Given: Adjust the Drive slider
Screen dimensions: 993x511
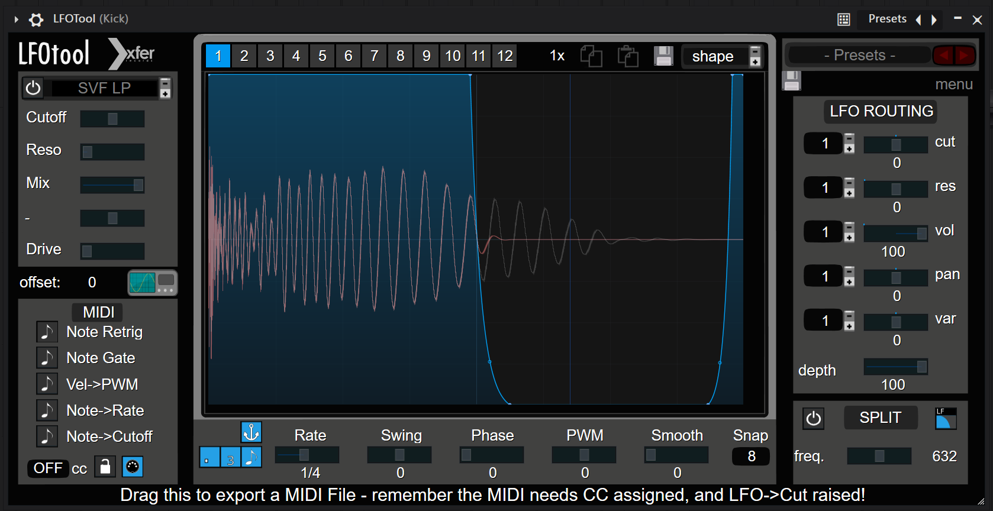Looking at the screenshot, I should click(112, 251).
